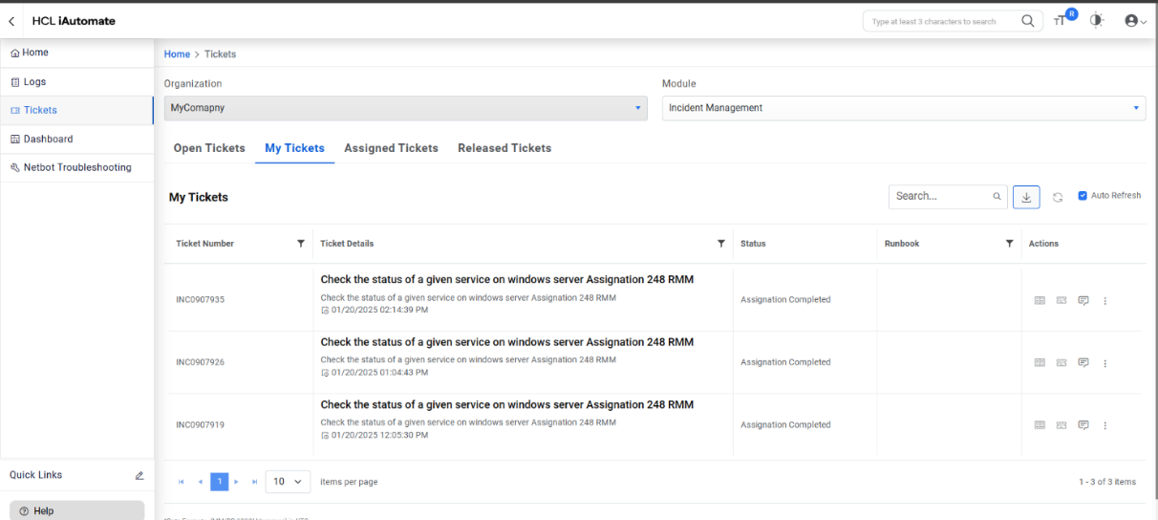Click the ticket icon for INC0907935
Image resolution: width=1158 pixels, height=520 pixels.
(1061, 300)
